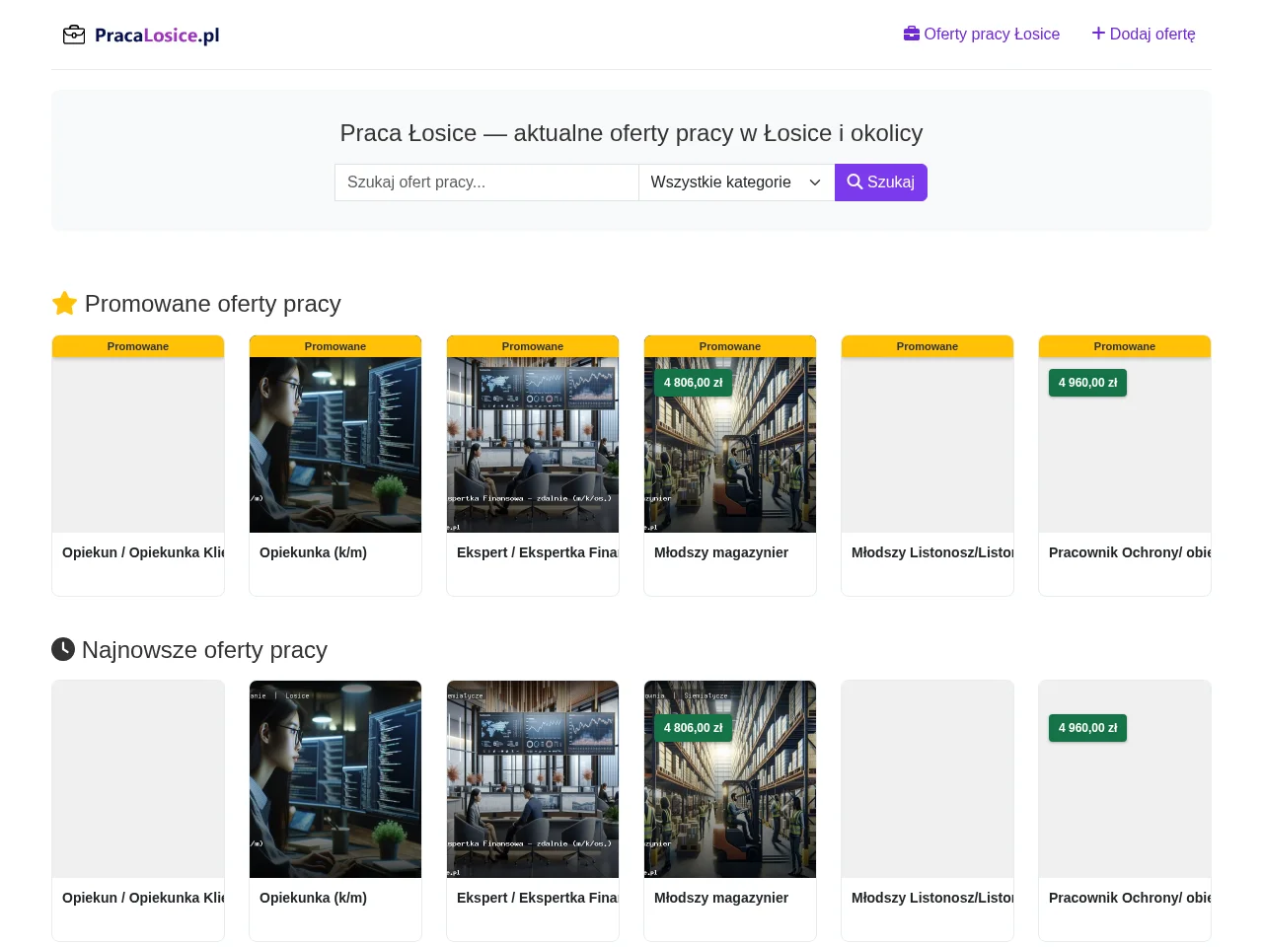
Task: Expand the Wszystkie kategorie dropdown
Action: [736, 182]
